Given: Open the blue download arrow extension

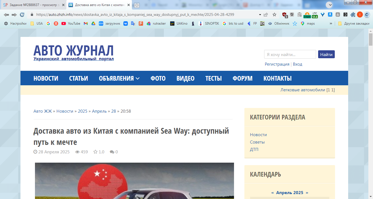Looking at the screenshot, I should (x=330, y=15).
